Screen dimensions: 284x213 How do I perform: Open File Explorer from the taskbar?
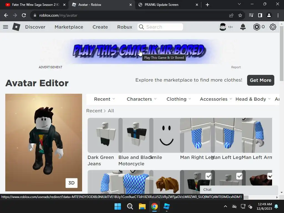point(142,206)
